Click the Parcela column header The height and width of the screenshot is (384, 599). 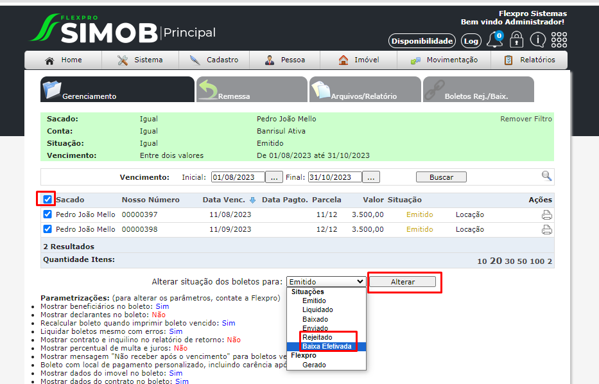click(x=327, y=200)
